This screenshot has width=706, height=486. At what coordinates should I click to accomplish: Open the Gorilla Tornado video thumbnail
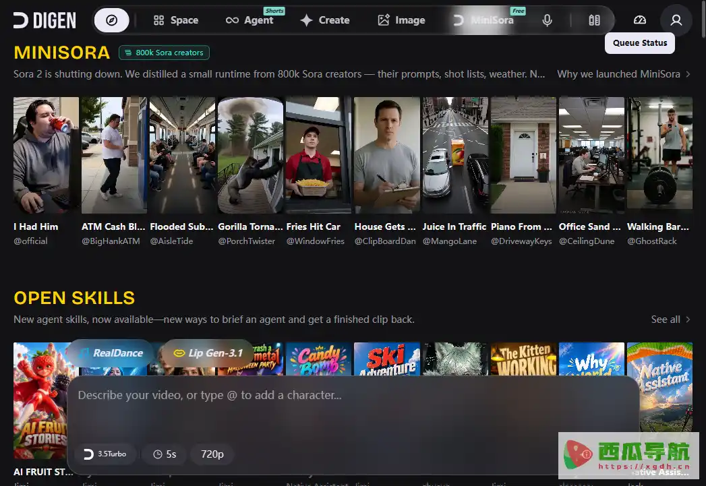coord(250,155)
